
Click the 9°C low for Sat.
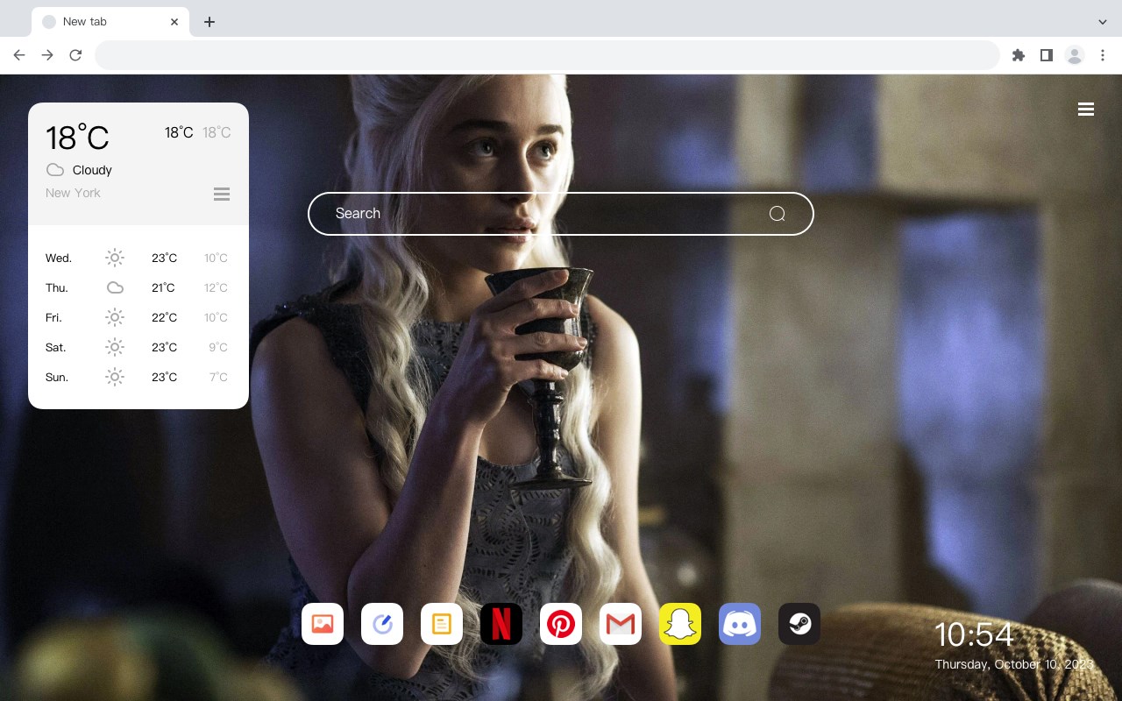218,347
